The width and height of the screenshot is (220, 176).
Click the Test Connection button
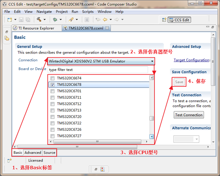[189, 115]
